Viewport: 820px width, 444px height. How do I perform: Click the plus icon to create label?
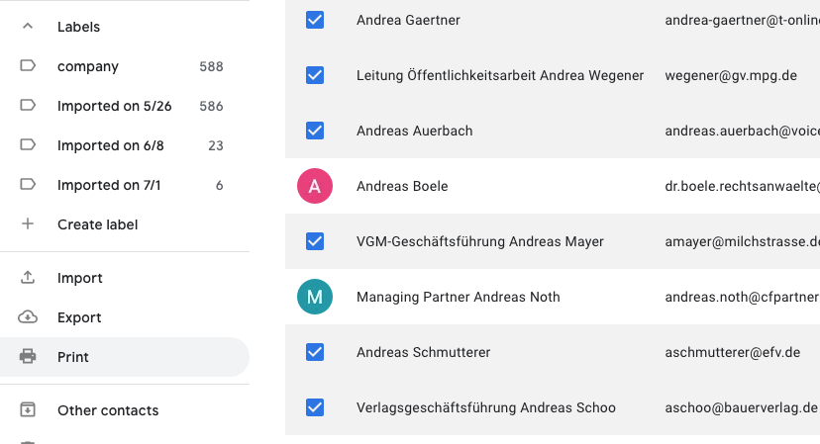pyautogui.click(x=28, y=224)
